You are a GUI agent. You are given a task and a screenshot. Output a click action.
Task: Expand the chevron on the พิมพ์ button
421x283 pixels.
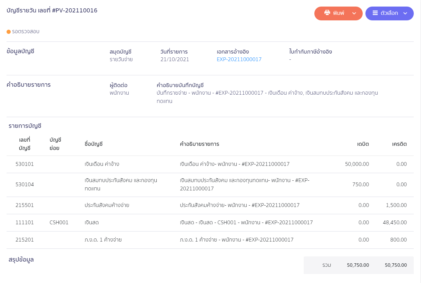pos(354,13)
